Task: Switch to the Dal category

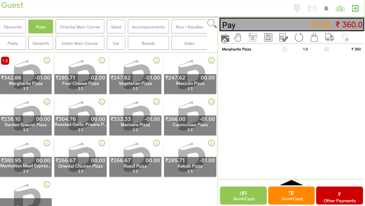Action: click(116, 43)
